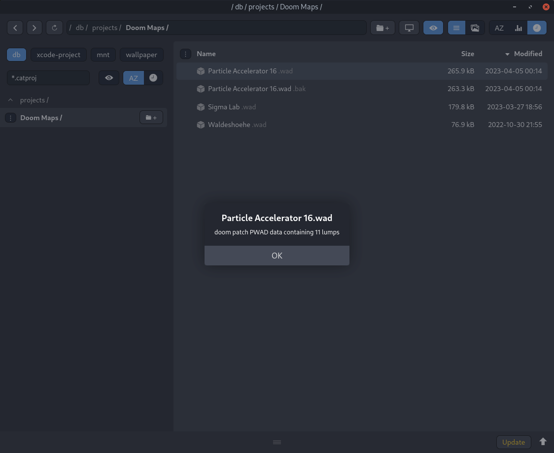Screen dimensions: 554x453
Task: Go back with the left arrow button
Action: (x=15, y=28)
